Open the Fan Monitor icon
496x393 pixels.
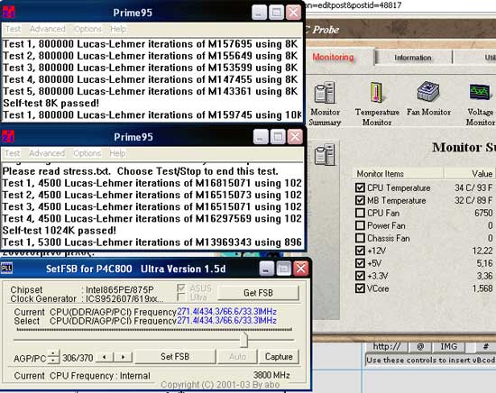pyautogui.click(x=428, y=98)
